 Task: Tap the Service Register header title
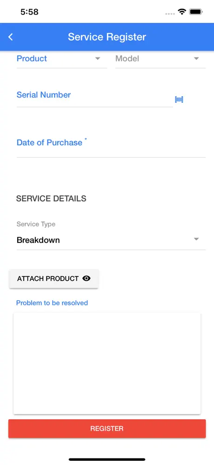pos(107,37)
